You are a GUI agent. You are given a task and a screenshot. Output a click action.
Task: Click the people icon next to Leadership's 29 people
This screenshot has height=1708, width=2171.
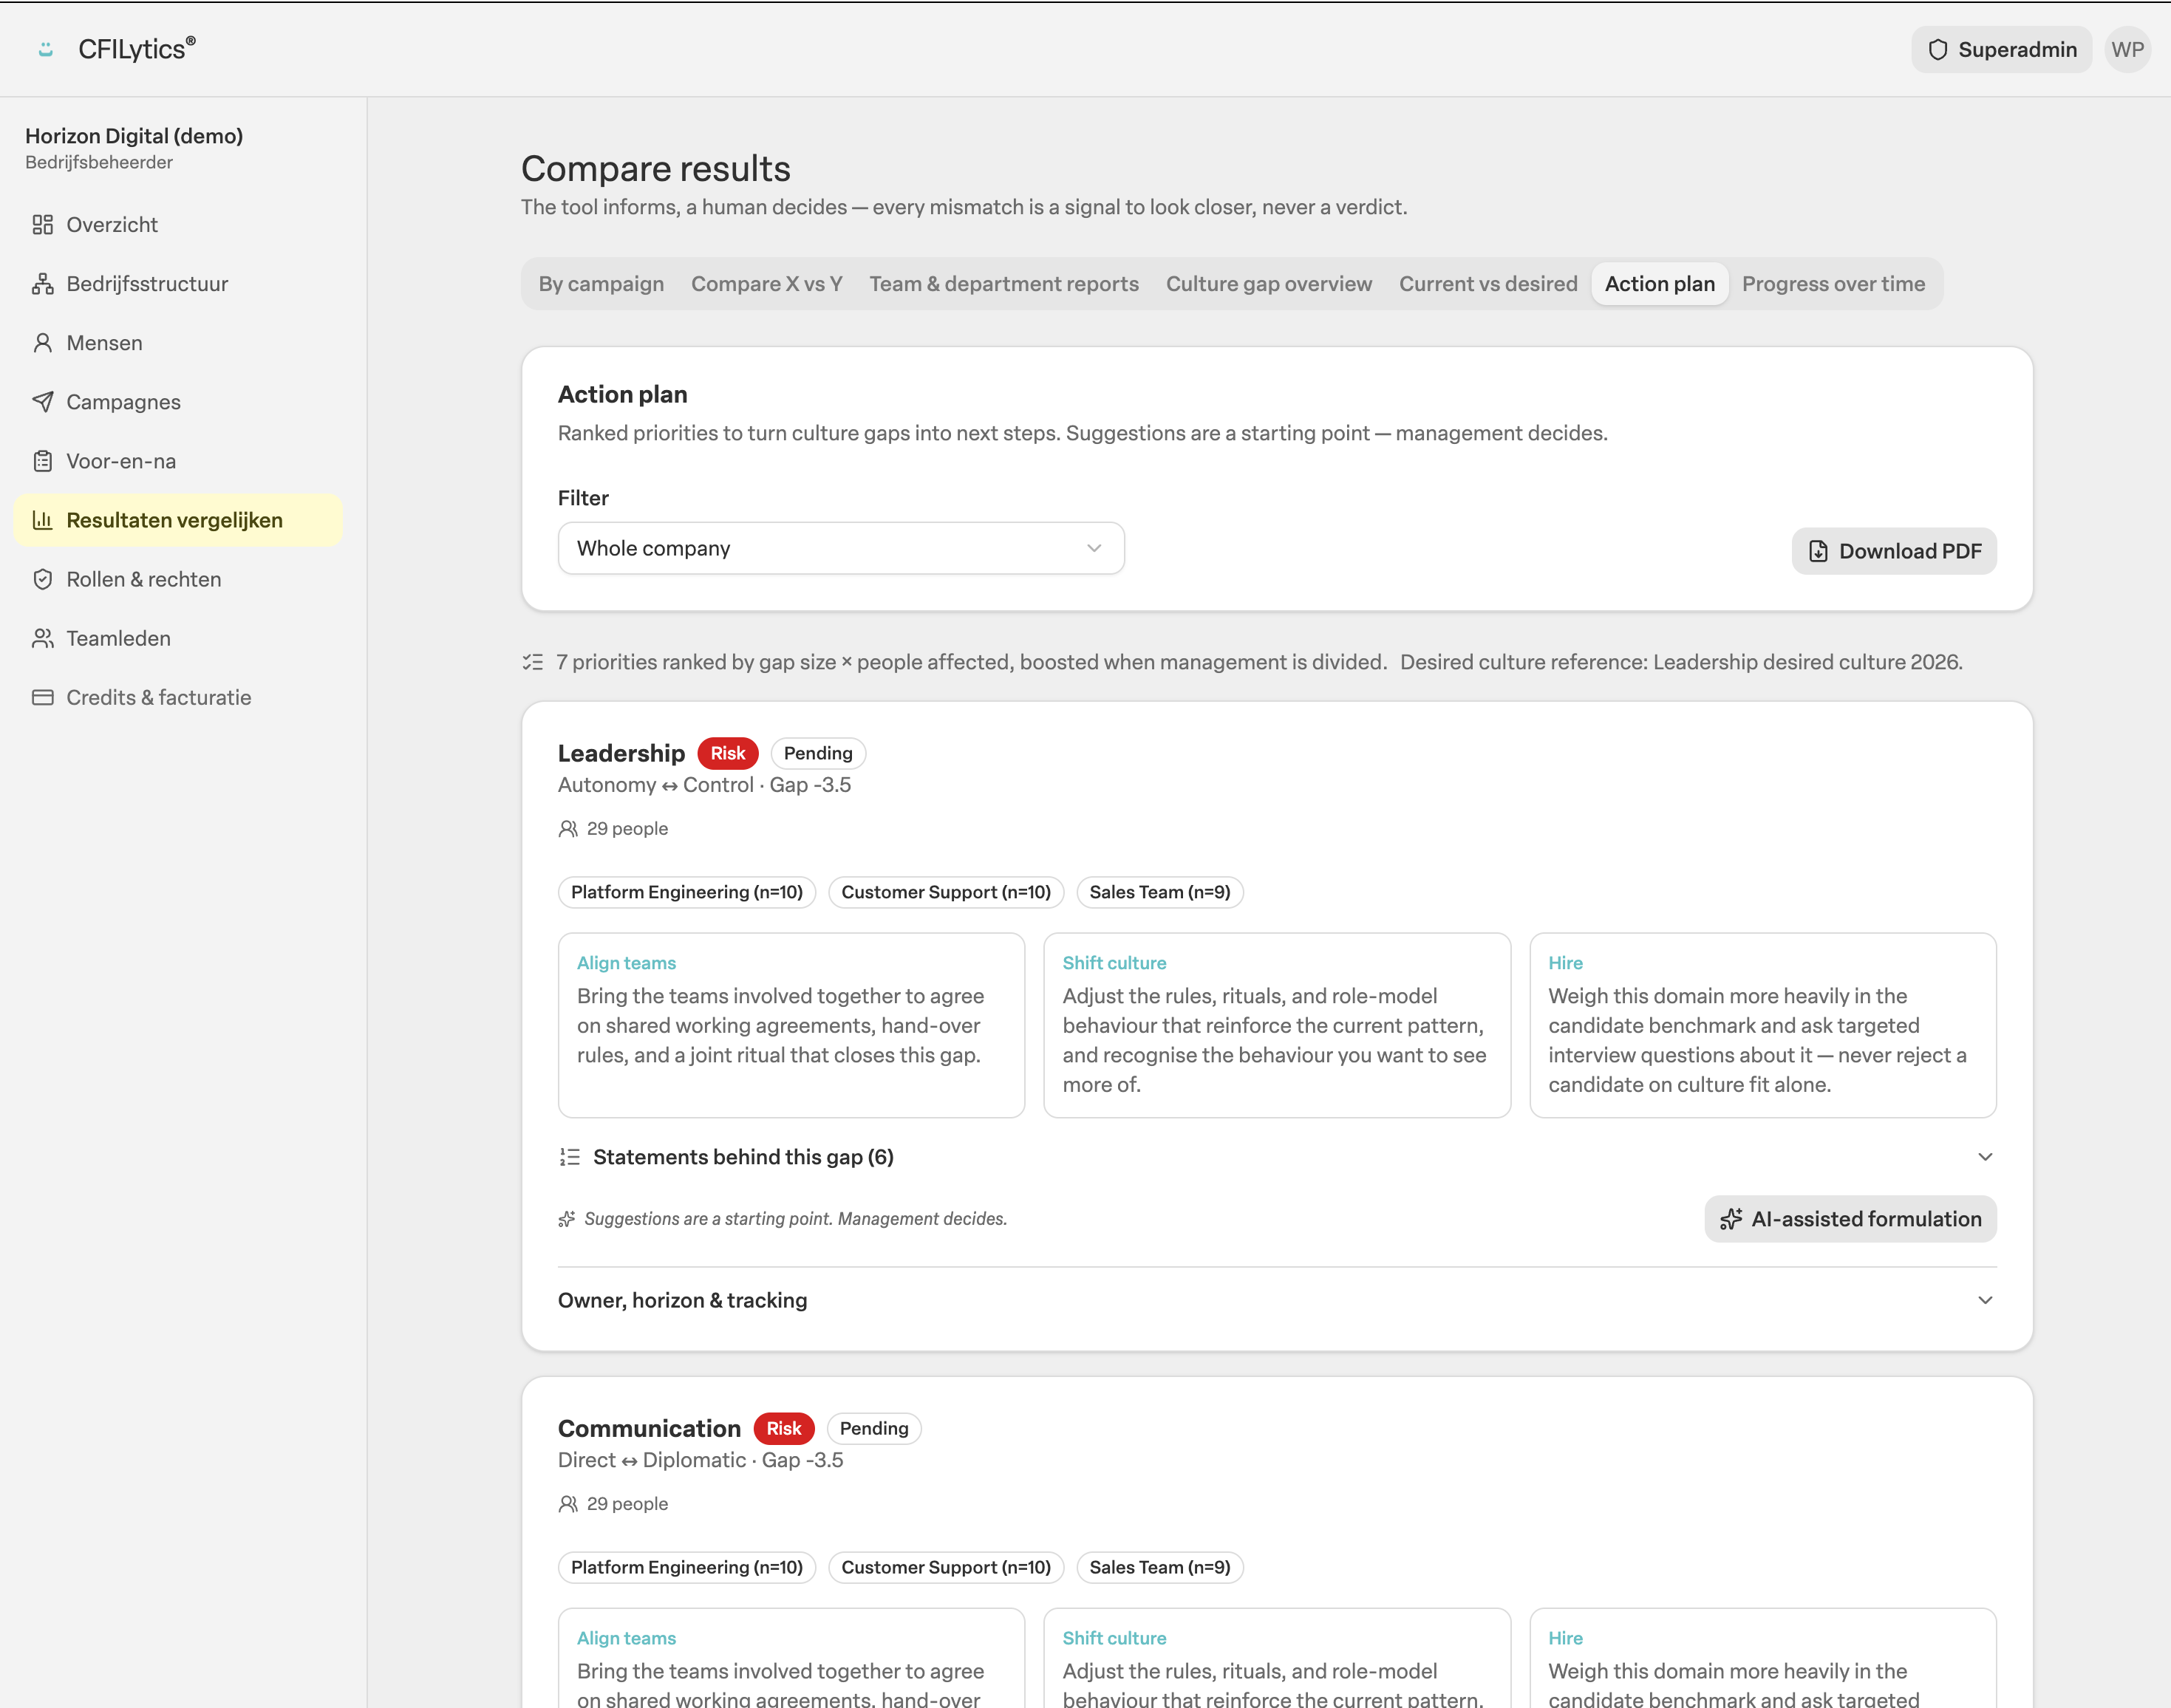click(568, 828)
